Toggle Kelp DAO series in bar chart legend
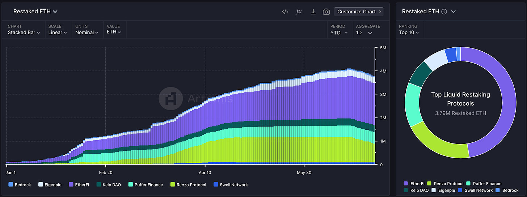This screenshot has width=527, height=197. [109, 185]
